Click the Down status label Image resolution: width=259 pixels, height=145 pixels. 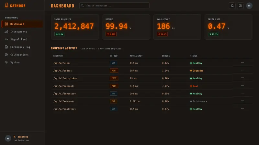[196, 86]
